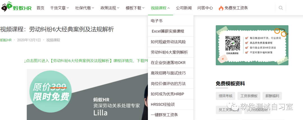The height and width of the screenshot is (120, 303).
Task: Click the QR code promo banner in the sidebar
Action: pyautogui.click(x=252, y=45)
